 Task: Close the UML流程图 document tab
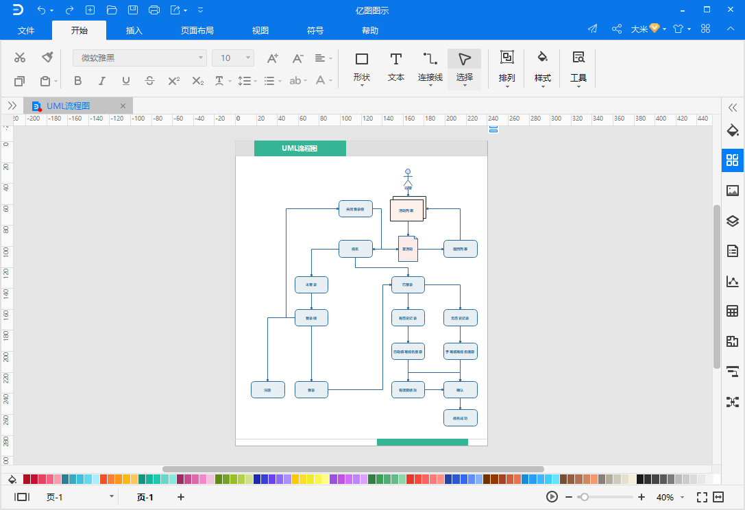123,106
